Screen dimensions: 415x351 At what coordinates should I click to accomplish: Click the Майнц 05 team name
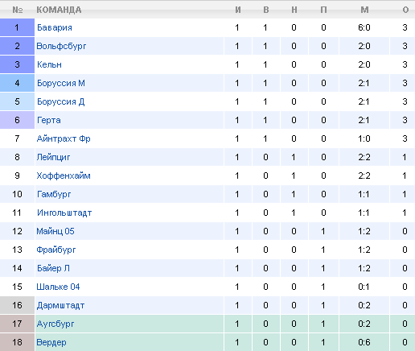coord(55,231)
